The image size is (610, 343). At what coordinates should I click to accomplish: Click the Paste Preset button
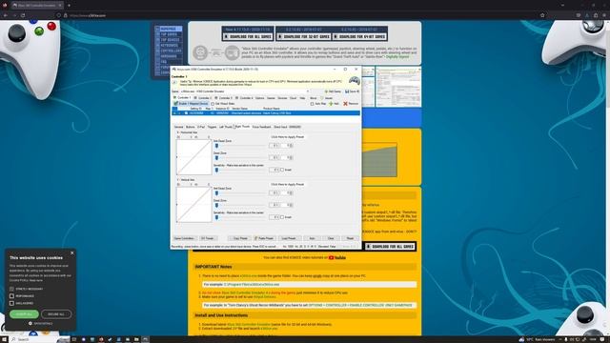point(265,238)
